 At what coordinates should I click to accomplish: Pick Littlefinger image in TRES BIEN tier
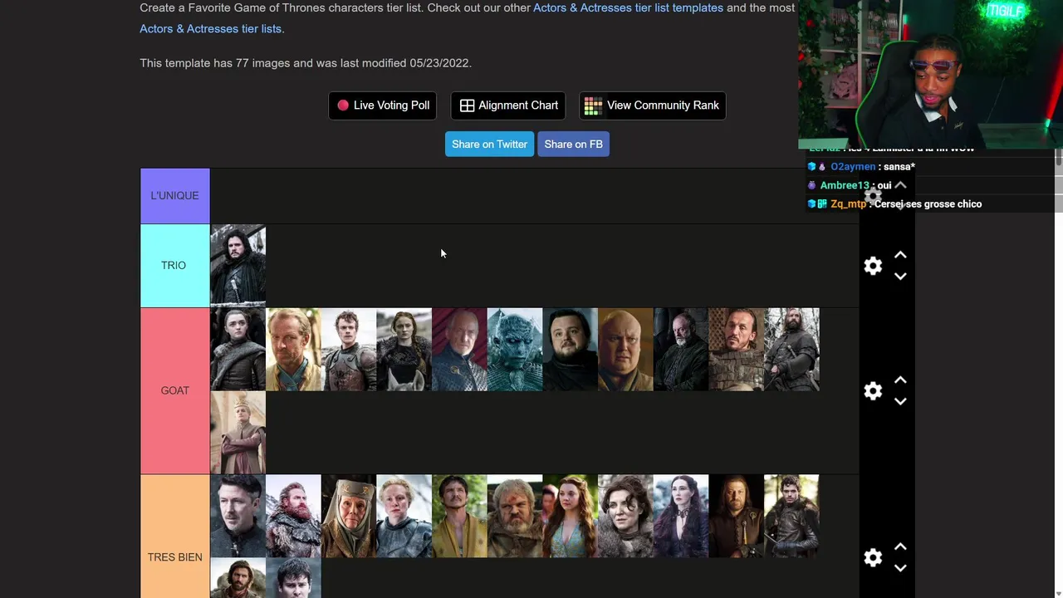point(238,516)
